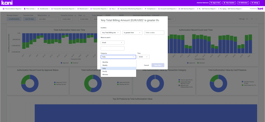Open Settings in the top bar
The image size is (265, 122).
coord(255,3)
